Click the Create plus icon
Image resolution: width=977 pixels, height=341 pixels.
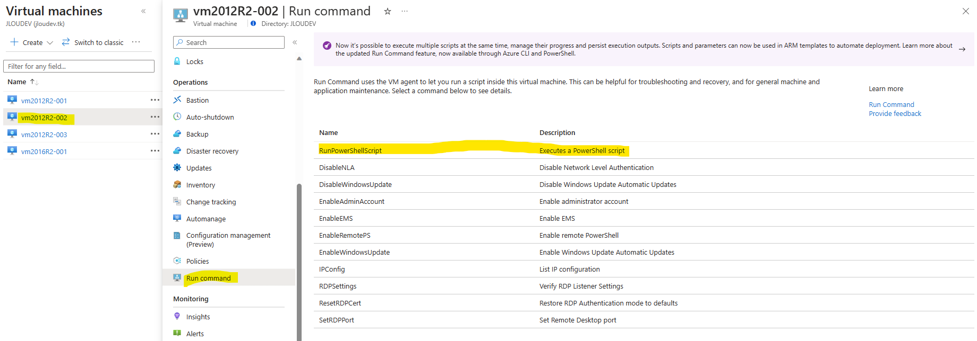click(x=14, y=42)
